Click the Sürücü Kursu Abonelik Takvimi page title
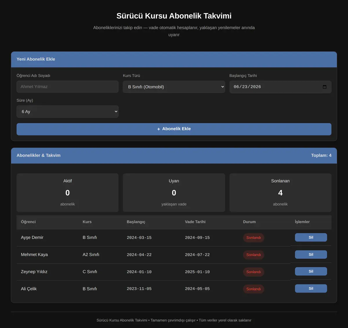This screenshot has width=348, height=328. point(174,16)
